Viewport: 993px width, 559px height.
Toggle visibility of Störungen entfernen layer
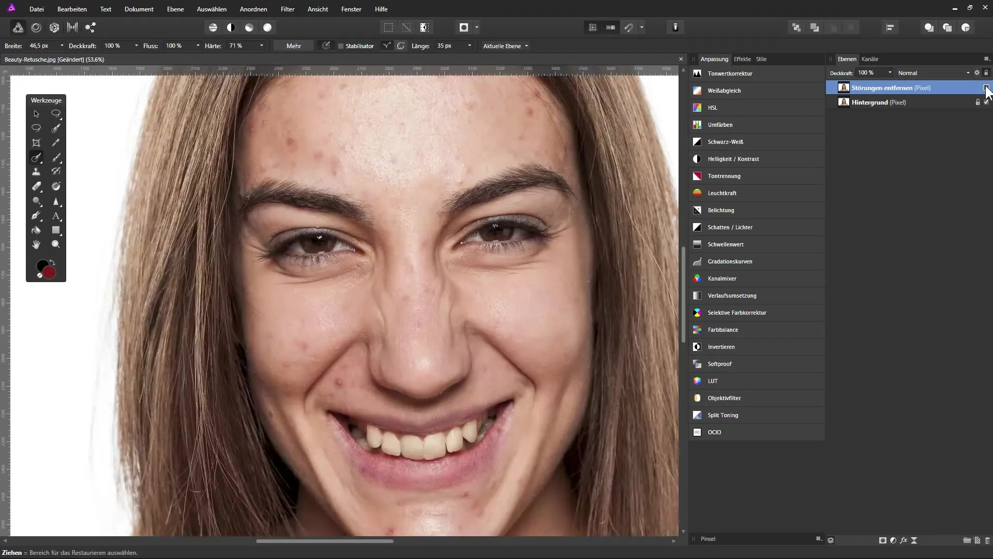pyautogui.click(x=986, y=87)
